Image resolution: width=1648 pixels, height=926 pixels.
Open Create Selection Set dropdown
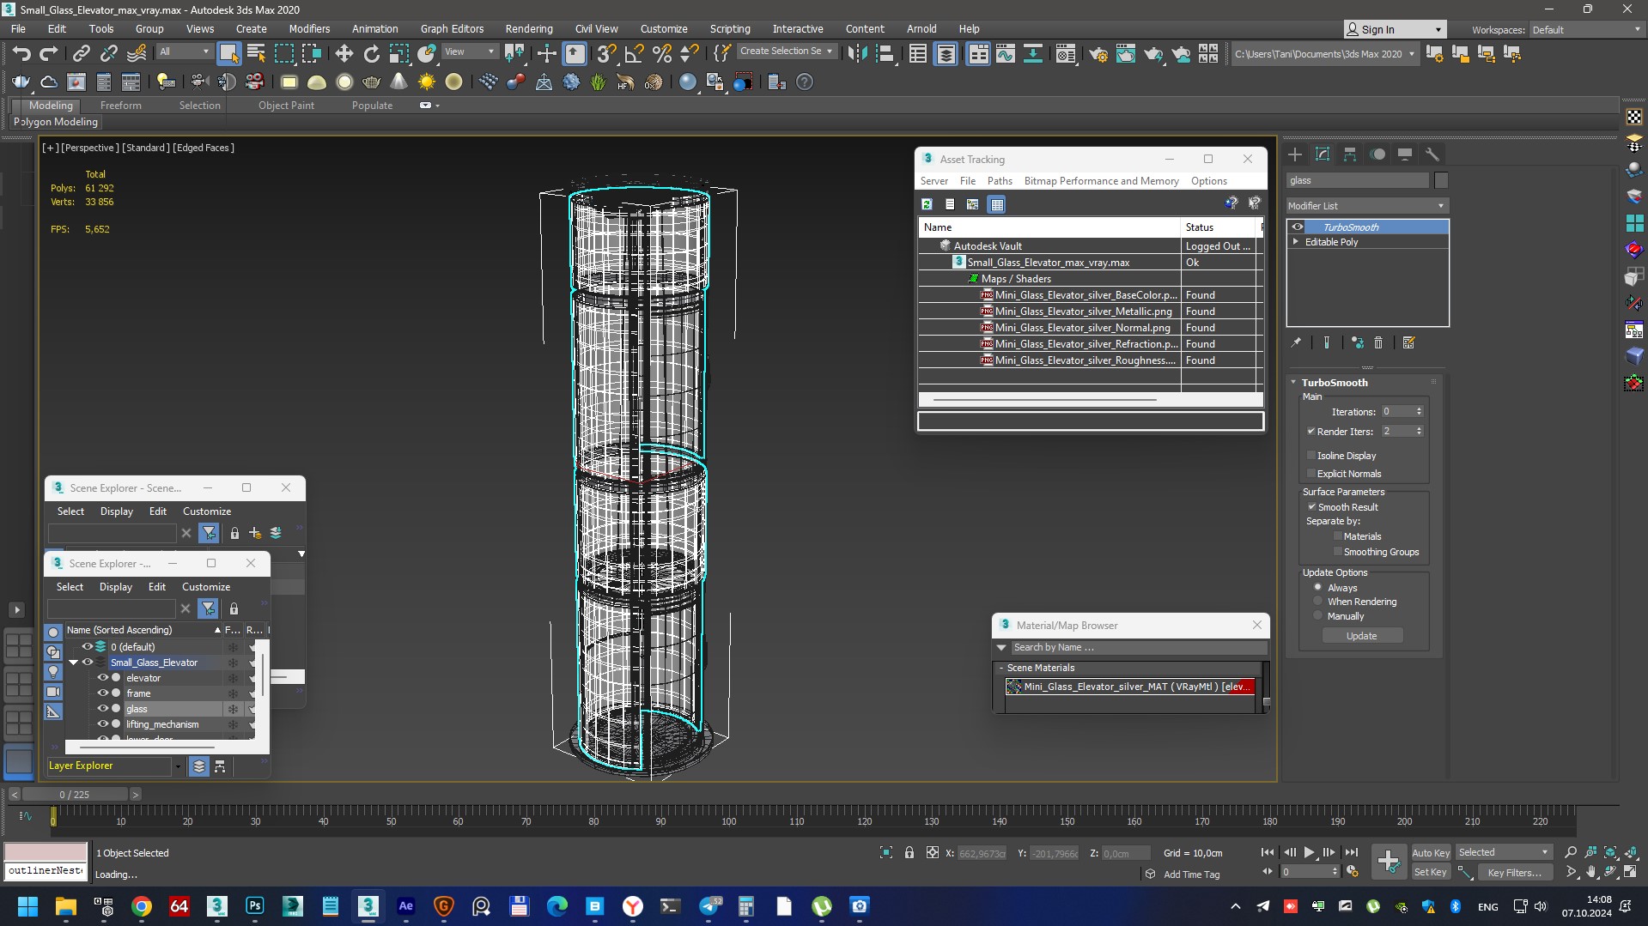tap(787, 51)
